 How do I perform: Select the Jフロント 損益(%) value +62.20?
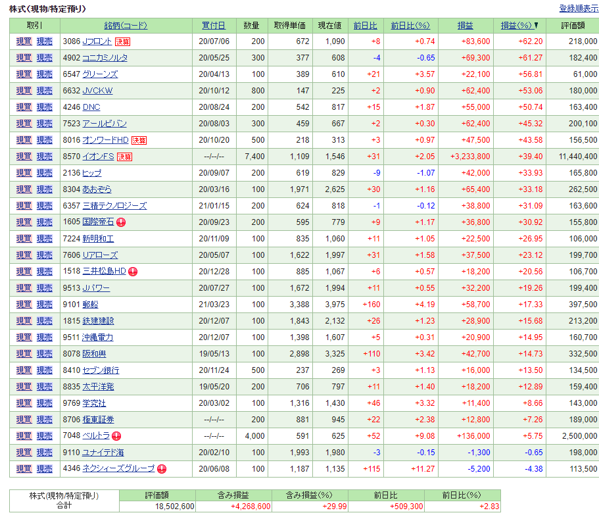pos(530,41)
